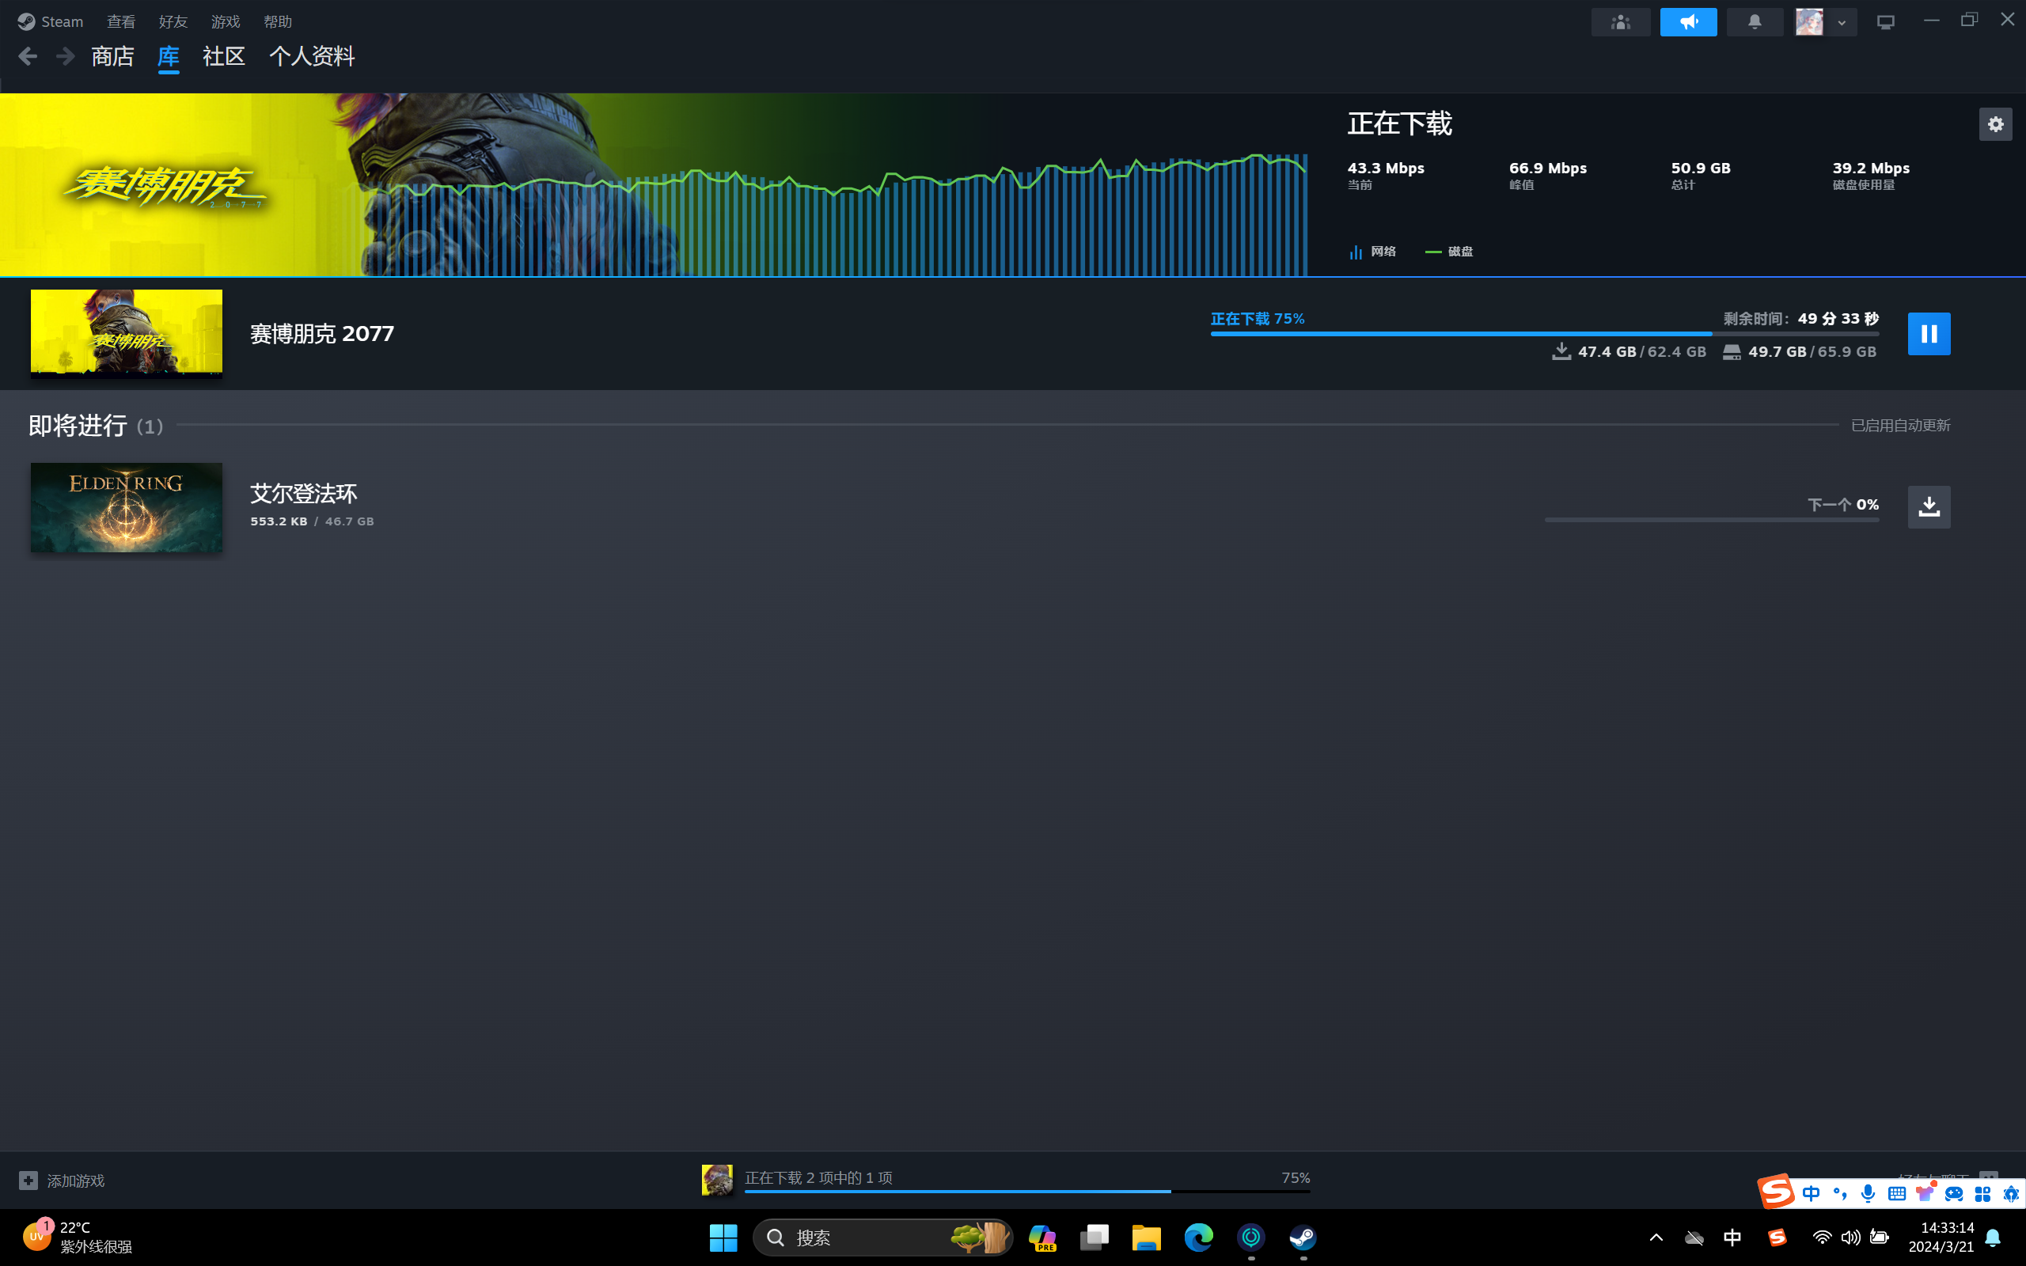Go back with the left arrow
Viewport: 2026px width, 1266px height.
[x=28, y=56]
